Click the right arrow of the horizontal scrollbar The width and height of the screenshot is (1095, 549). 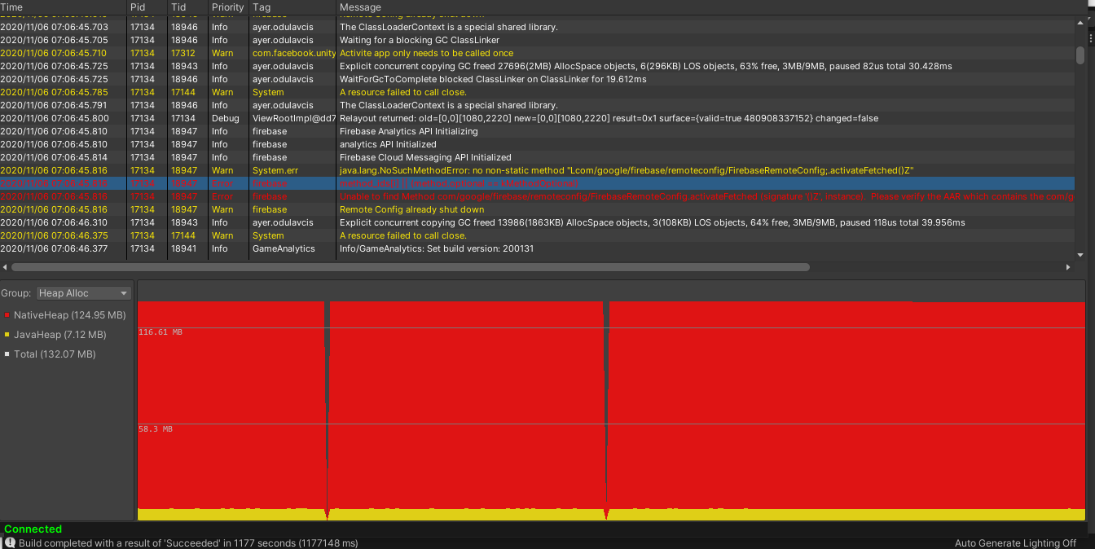[x=1069, y=266]
